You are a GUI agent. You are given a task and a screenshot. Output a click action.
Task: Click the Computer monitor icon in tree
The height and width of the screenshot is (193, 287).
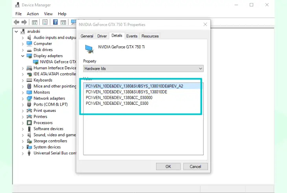[29, 44]
